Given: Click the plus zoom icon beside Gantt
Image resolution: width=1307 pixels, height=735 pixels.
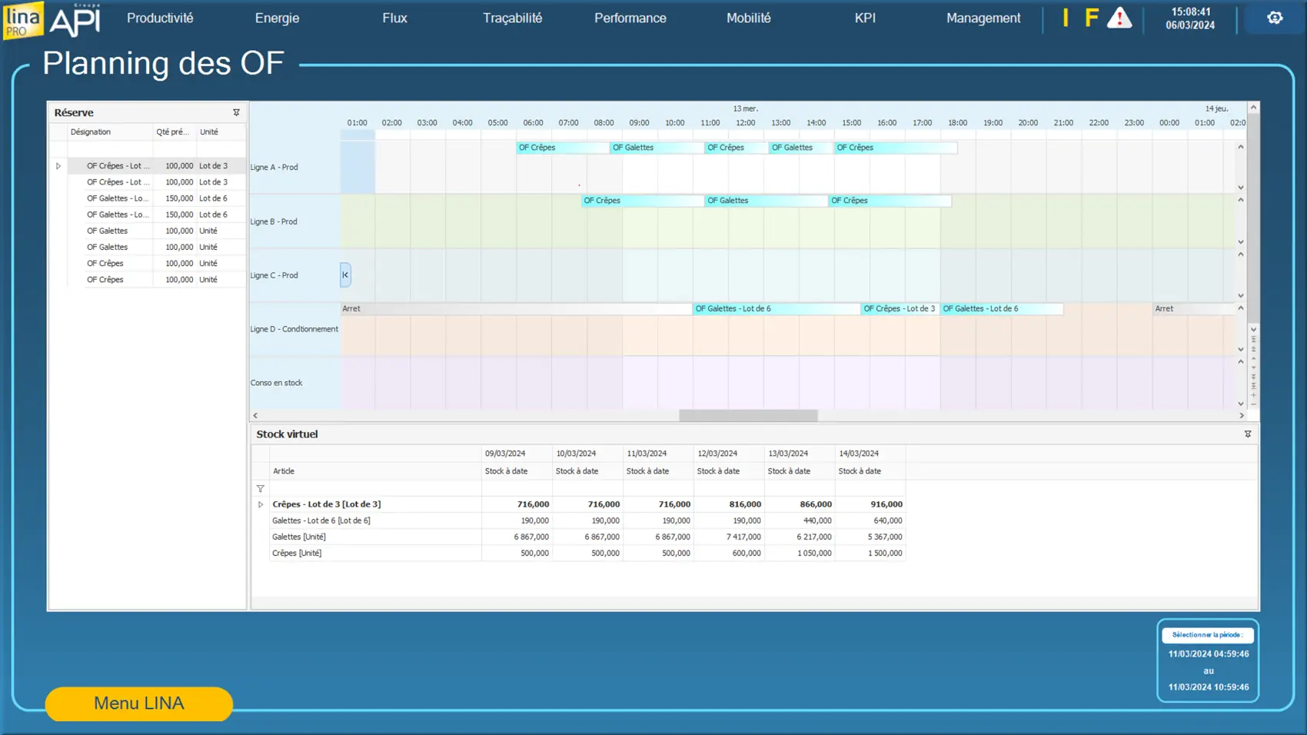Looking at the screenshot, I should [1253, 395].
